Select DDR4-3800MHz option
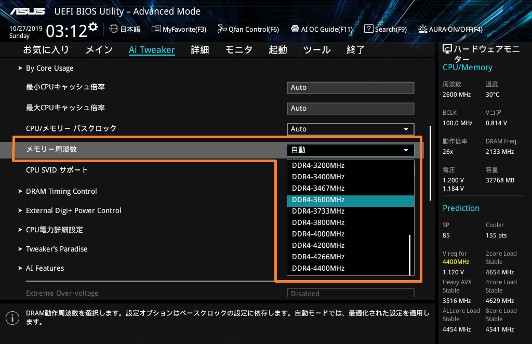Viewport: 532px width, 344px height. [351, 223]
